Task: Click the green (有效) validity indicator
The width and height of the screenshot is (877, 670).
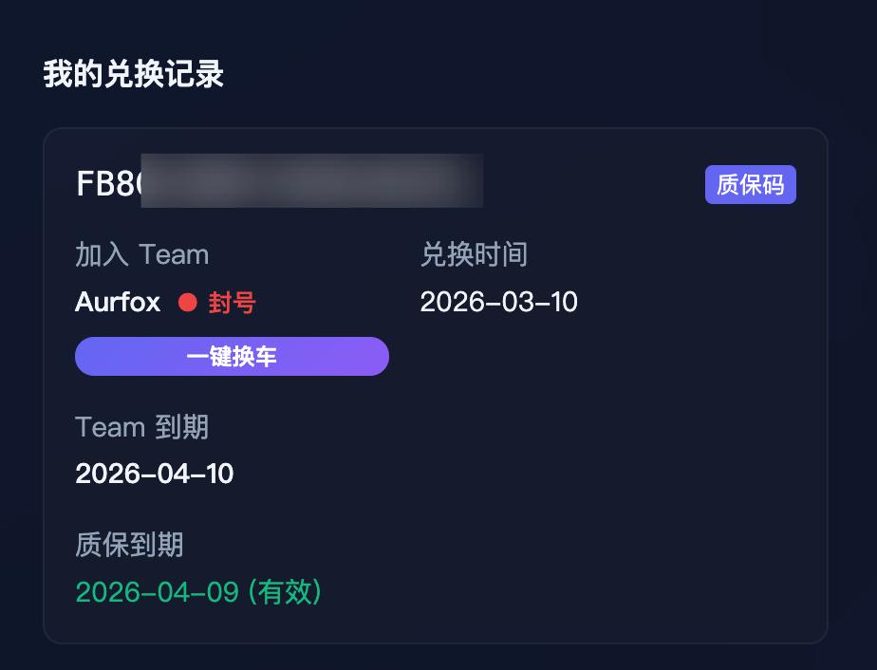Action: [x=285, y=592]
